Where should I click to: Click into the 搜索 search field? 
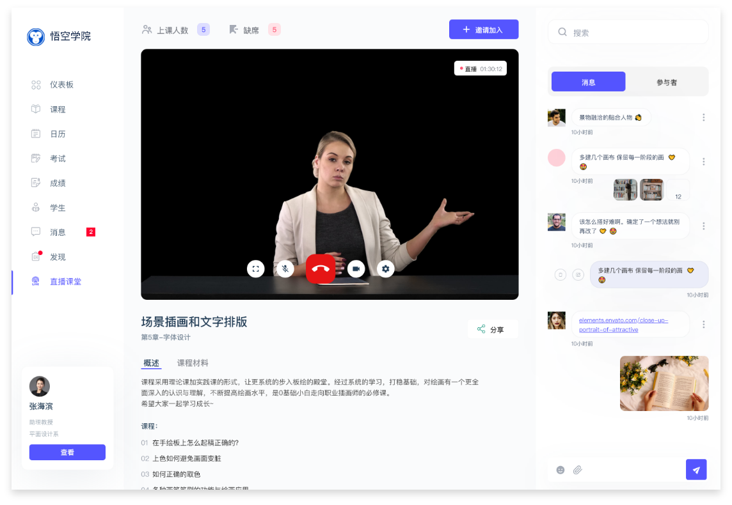tap(628, 32)
